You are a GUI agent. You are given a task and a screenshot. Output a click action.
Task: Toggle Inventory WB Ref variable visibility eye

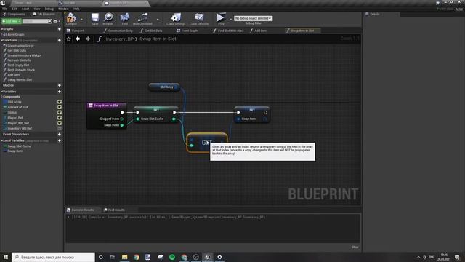click(60, 128)
